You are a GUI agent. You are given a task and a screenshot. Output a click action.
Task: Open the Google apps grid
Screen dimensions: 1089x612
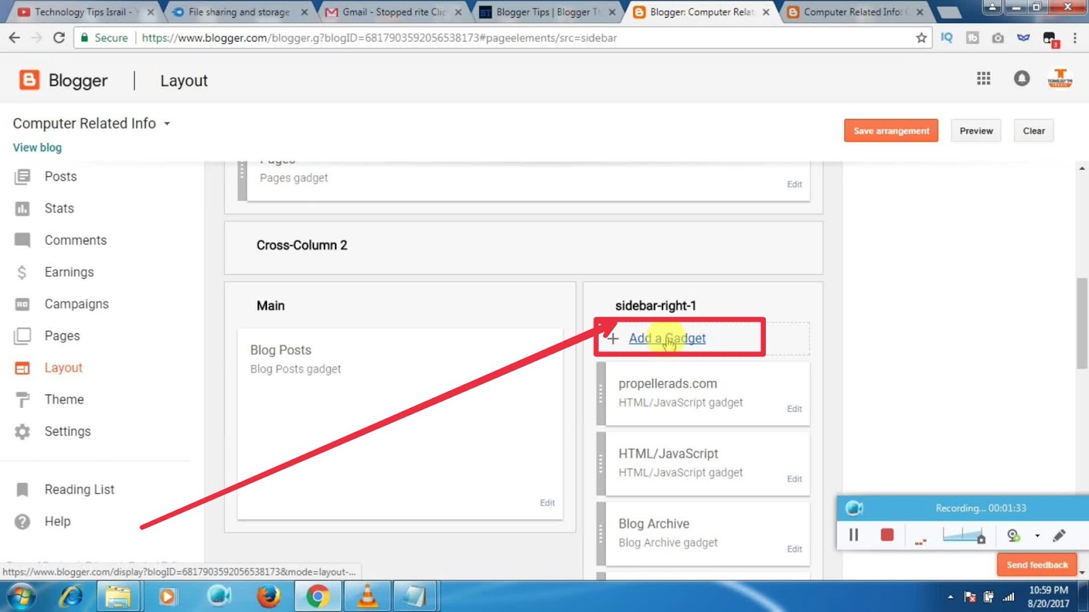[x=984, y=79]
